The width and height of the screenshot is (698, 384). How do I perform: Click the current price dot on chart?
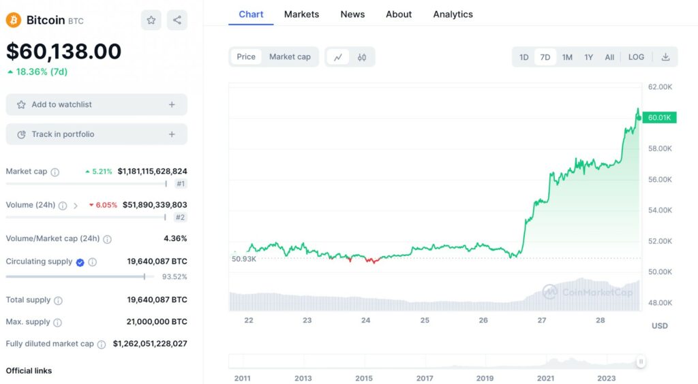[639, 118]
